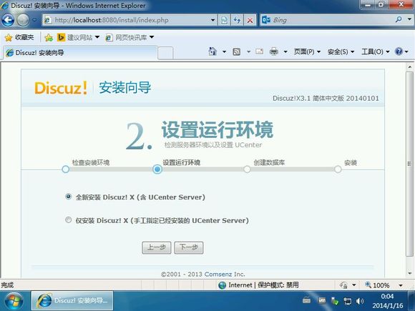Click the Help question mark icon

(399, 51)
